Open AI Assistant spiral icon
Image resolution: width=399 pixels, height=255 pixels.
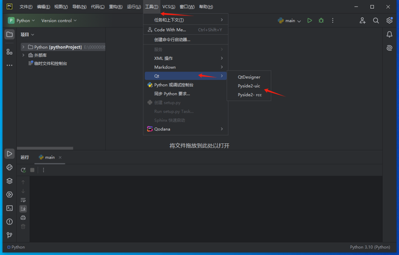[x=390, y=48]
